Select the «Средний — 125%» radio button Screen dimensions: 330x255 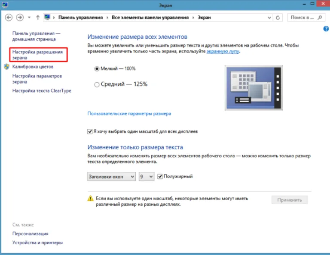[x=97, y=84]
